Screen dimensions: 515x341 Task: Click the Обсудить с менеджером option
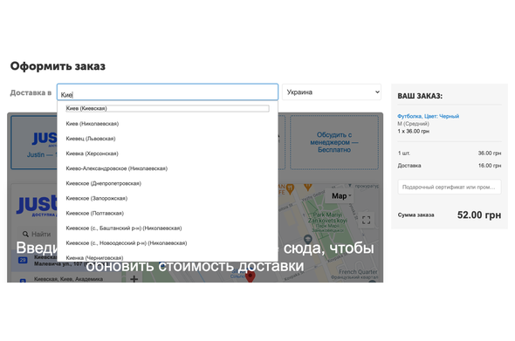(334, 142)
